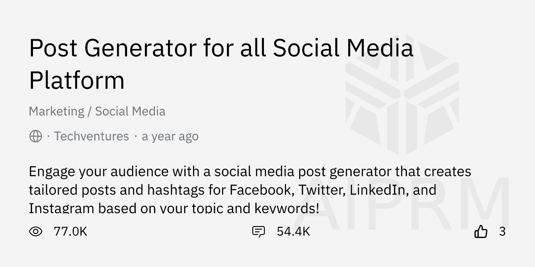Click the like count showing 3
Screen dimensions: 535x267
click(502, 231)
